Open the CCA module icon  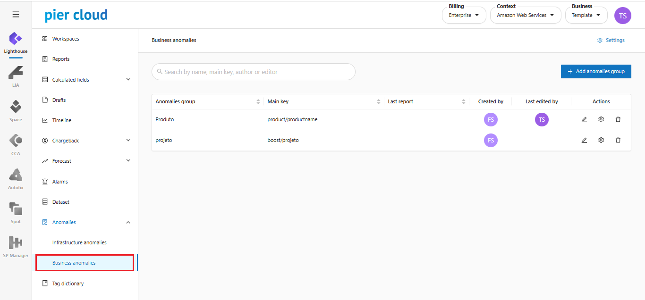pyautogui.click(x=16, y=144)
